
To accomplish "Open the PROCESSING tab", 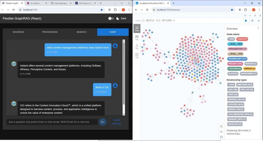I will [x=50, y=32].
